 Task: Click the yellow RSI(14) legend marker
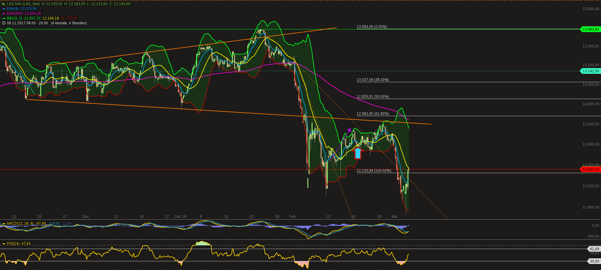(4, 244)
